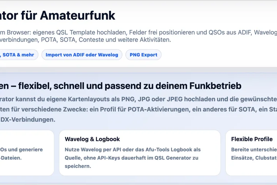Click the text 'Quelle, ohne API-Keys dauerhaft im QSL Generator zu'
This screenshot has width=277, height=185.
[x=132, y=158]
